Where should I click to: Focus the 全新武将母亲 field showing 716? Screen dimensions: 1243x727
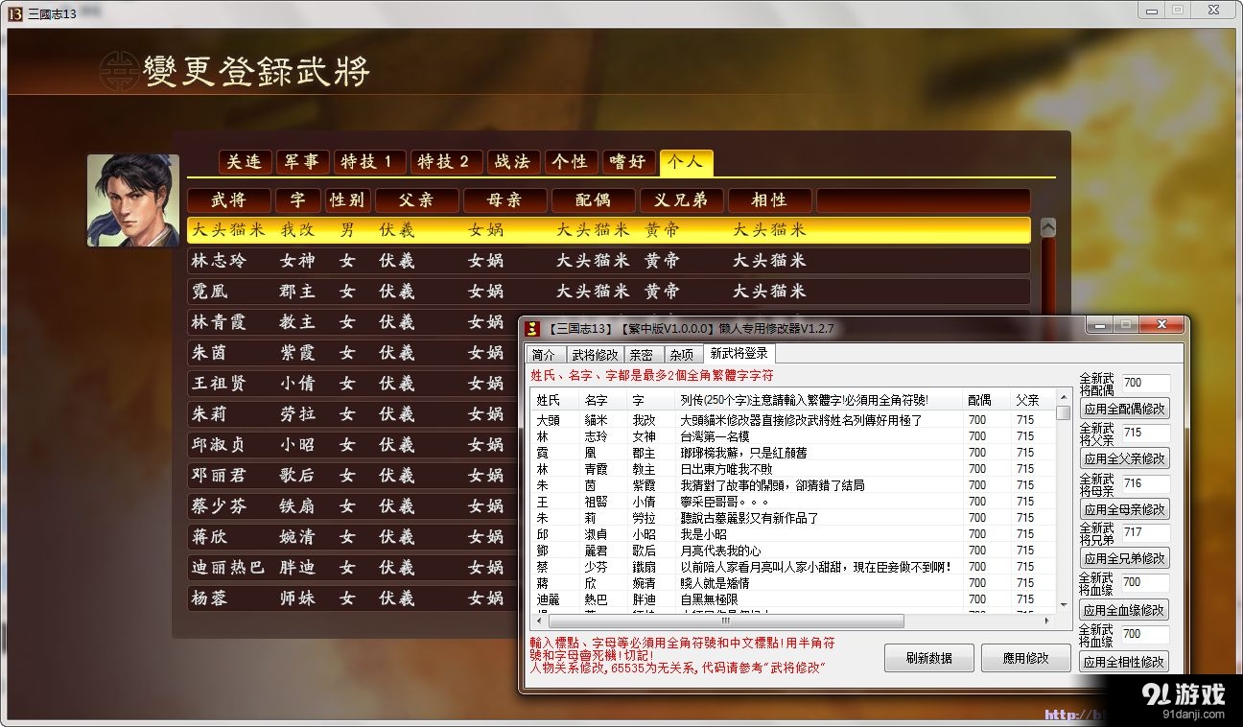[1144, 483]
